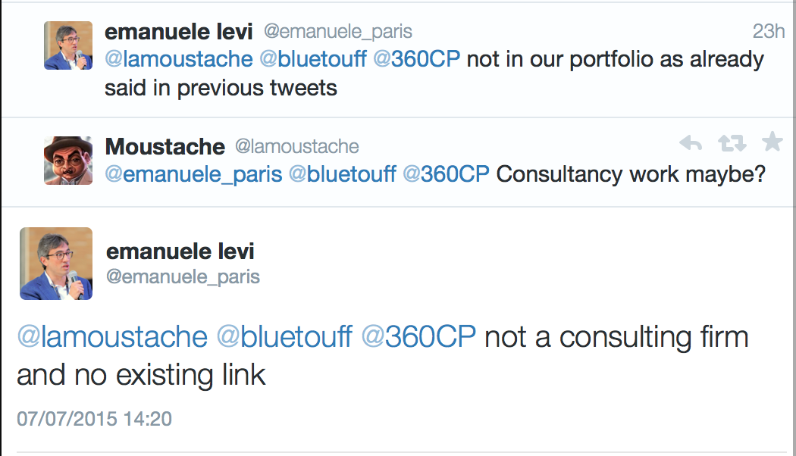Favorite the Moustache tweet with star icon
Image resolution: width=796 pixels, height=456 pixels.
click(772, 142)
